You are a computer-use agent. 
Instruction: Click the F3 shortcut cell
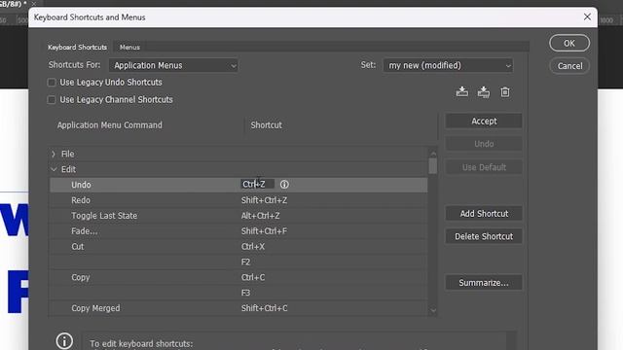coord(245,293)
